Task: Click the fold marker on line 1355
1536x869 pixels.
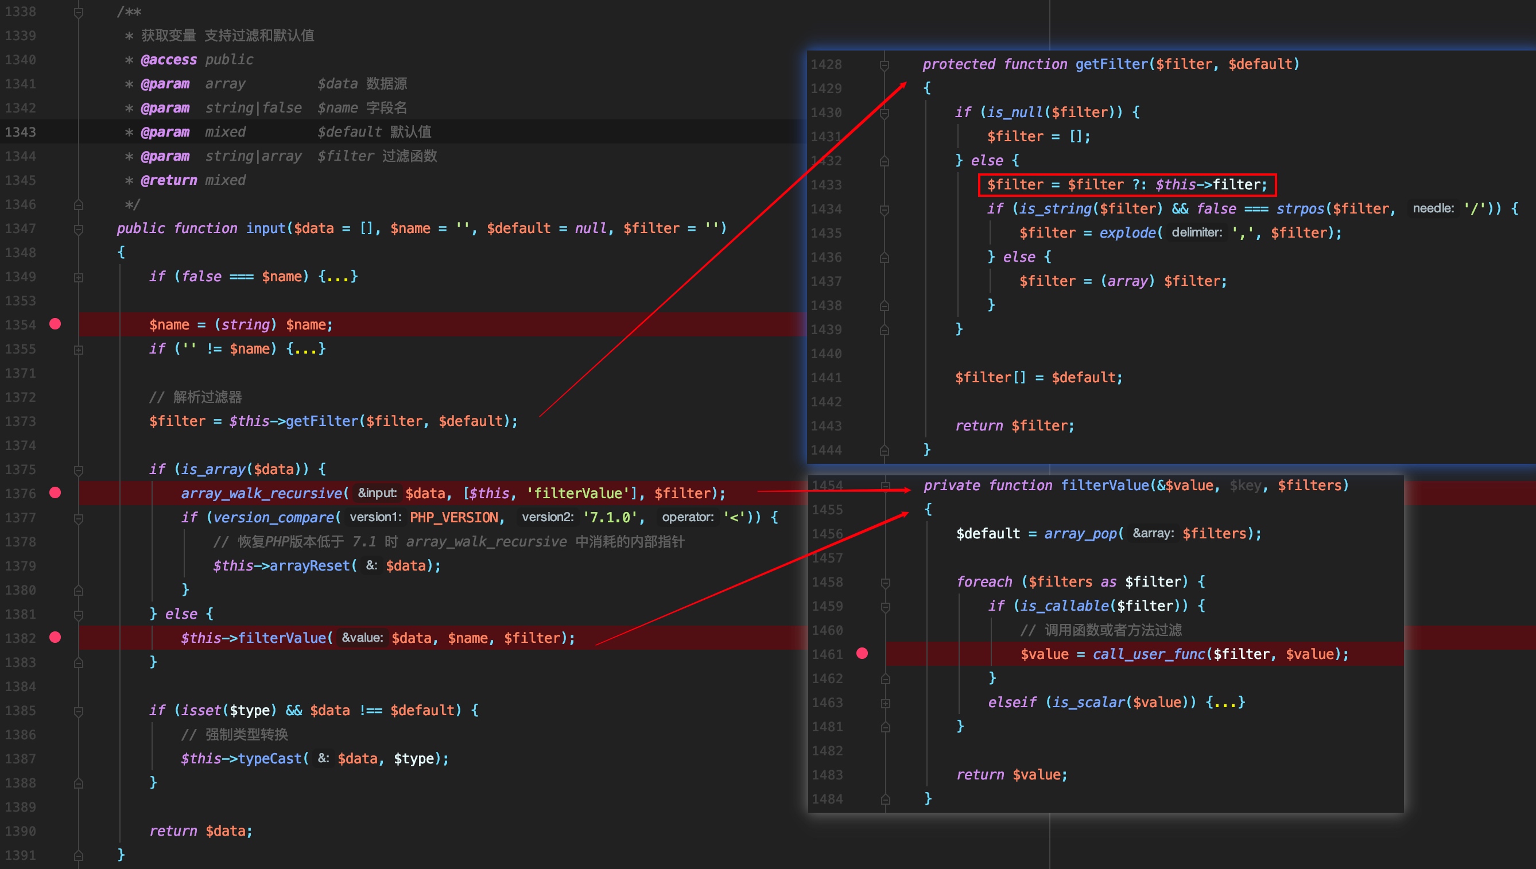Action: [x=78, y=349]
